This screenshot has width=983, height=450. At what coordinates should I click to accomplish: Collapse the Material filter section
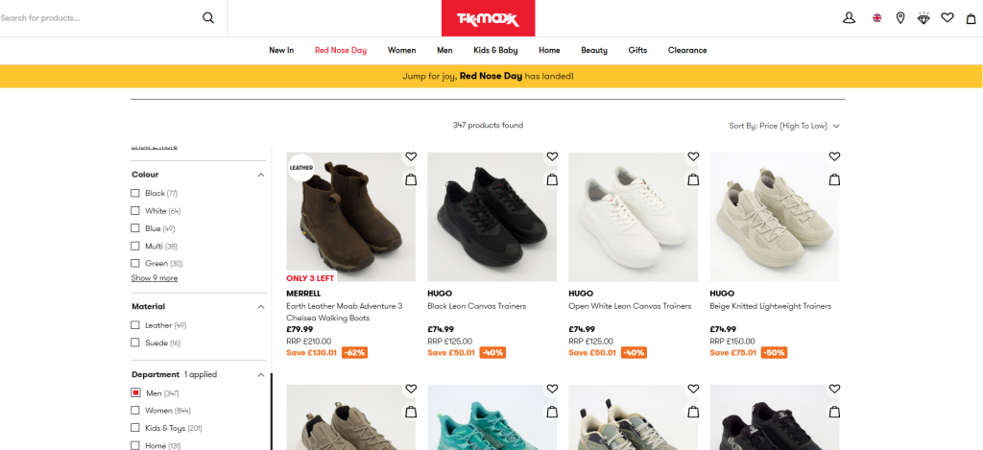(x=261, y=307)
